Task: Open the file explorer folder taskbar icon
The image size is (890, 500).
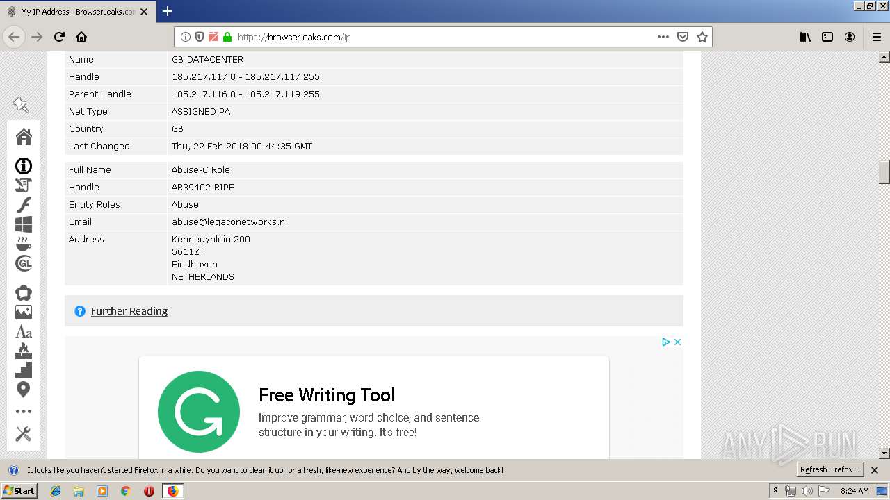Action: pyautogui.click(x=79, y=491)
